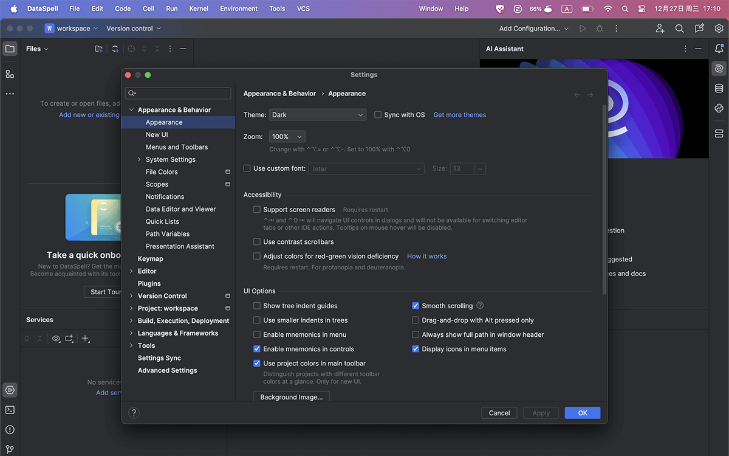
Task: Expand the Editor settings node
Action: tap(131, 271)
